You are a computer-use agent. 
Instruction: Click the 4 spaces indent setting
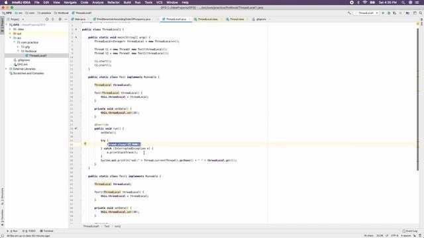coord(406,235)
